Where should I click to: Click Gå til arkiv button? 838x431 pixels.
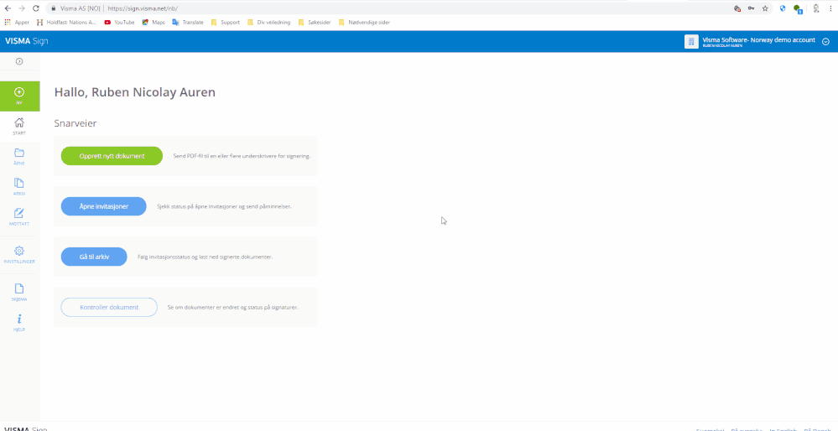tap(94, 257)
